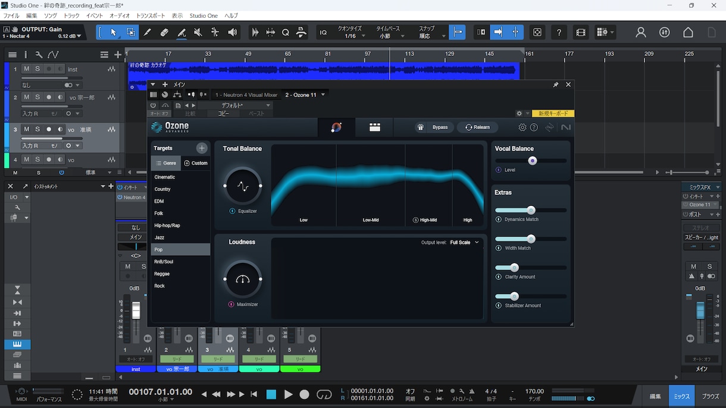The image size is (726, 408).
Task: Switch to Custom targets tab
Action: pyautogui.click(x=196, y=163)
